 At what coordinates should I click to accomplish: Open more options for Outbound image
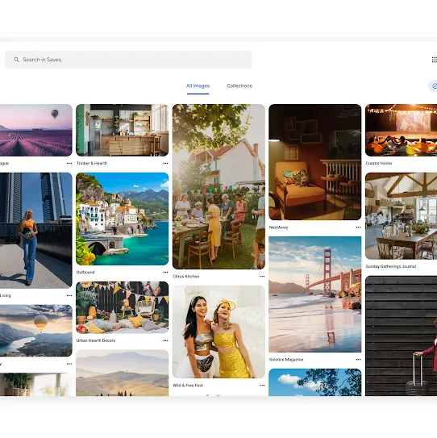point(165,272)
